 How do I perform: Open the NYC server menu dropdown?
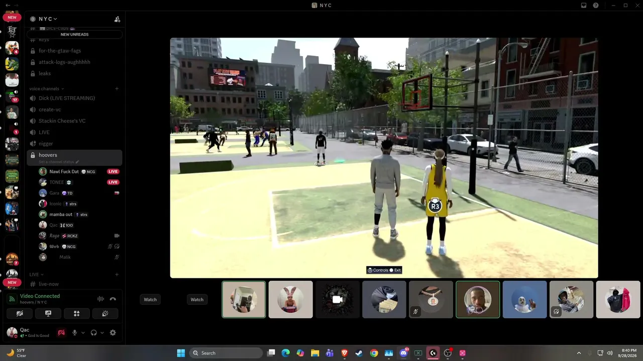click(48, 19)
